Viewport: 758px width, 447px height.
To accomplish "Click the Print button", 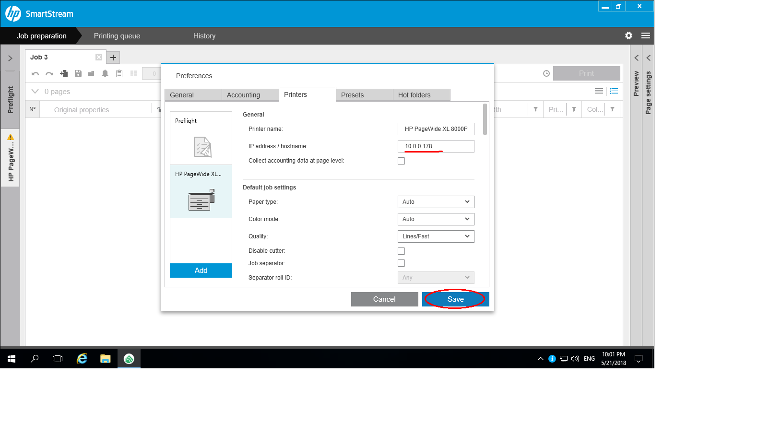I will click(x=586, y=73).
